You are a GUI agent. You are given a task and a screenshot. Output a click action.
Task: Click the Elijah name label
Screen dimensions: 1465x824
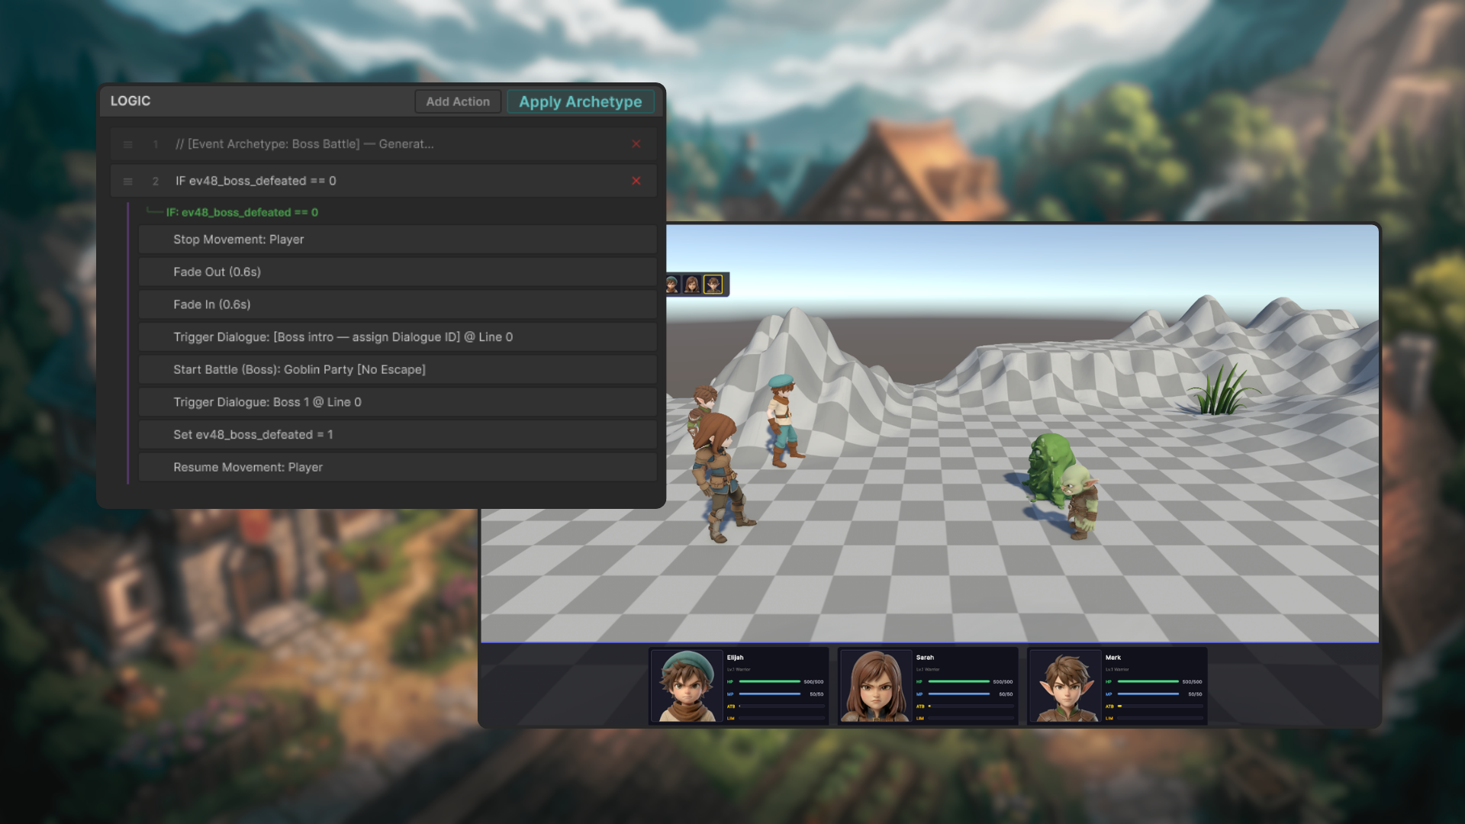coord(735,657)
